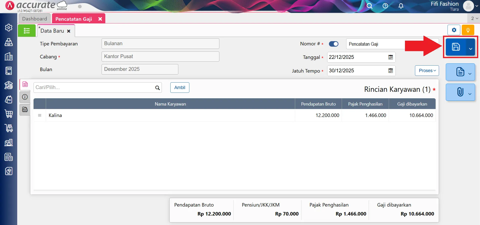The height and width of the screenshot is (225, 480).
Task: Toggle the Nomor # automatic numbering switch
Action: point(333,44)
